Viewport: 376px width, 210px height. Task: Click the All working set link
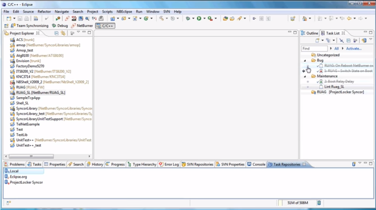tap(336, 48)
